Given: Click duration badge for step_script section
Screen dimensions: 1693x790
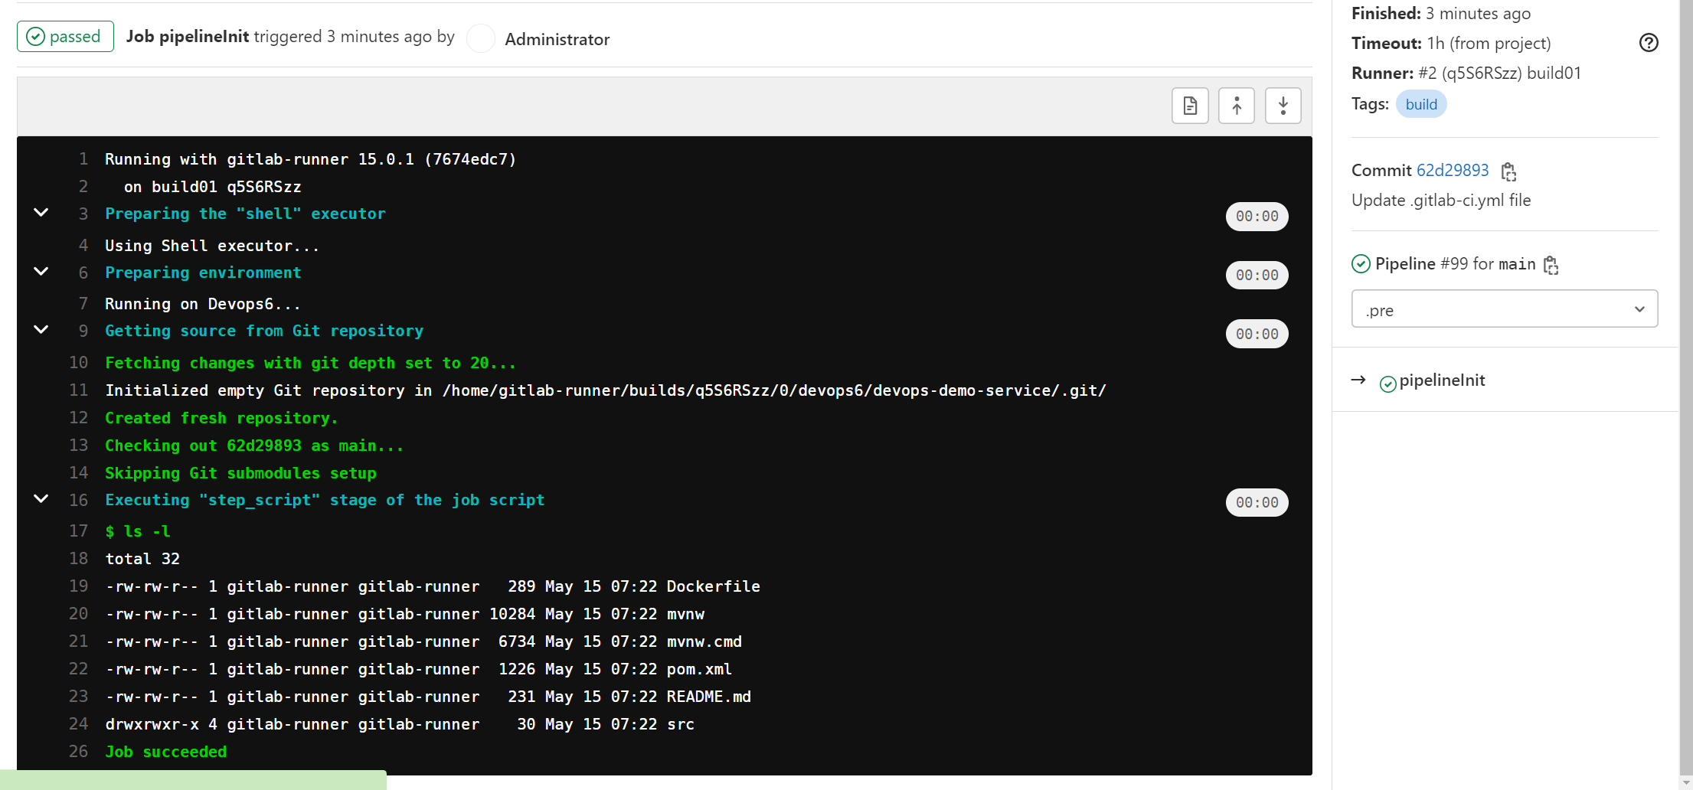Looking at the screenshot, I should coord(1257,502).
